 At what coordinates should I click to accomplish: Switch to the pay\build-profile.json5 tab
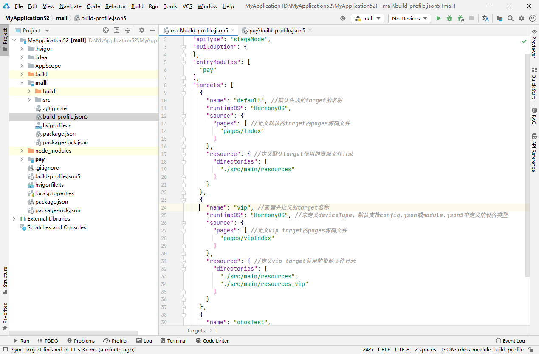click(x=277, y=30)
